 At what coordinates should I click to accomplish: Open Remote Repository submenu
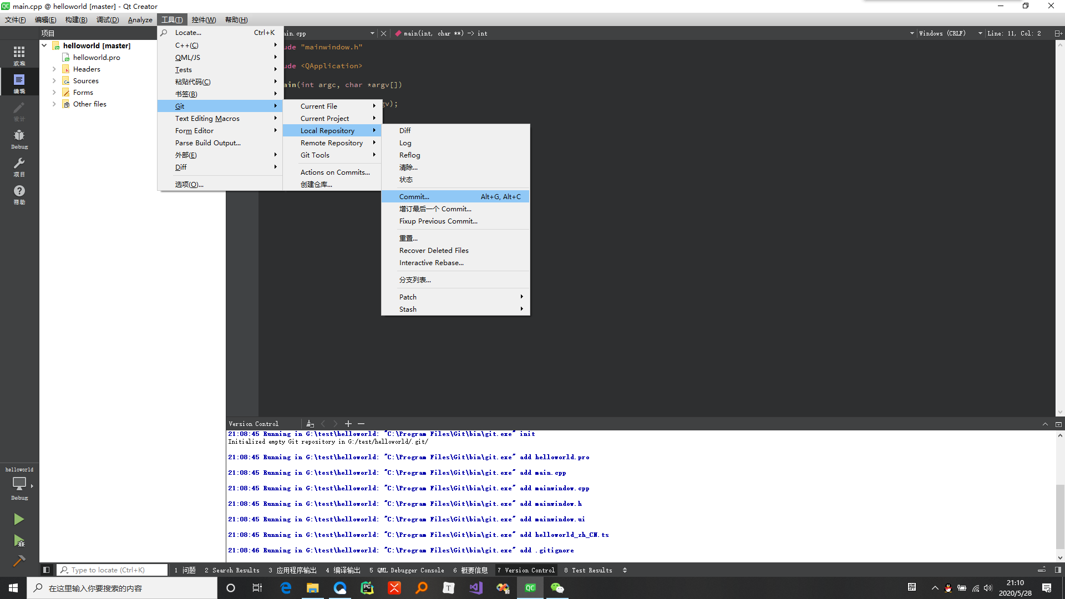(x=332, y=143)
